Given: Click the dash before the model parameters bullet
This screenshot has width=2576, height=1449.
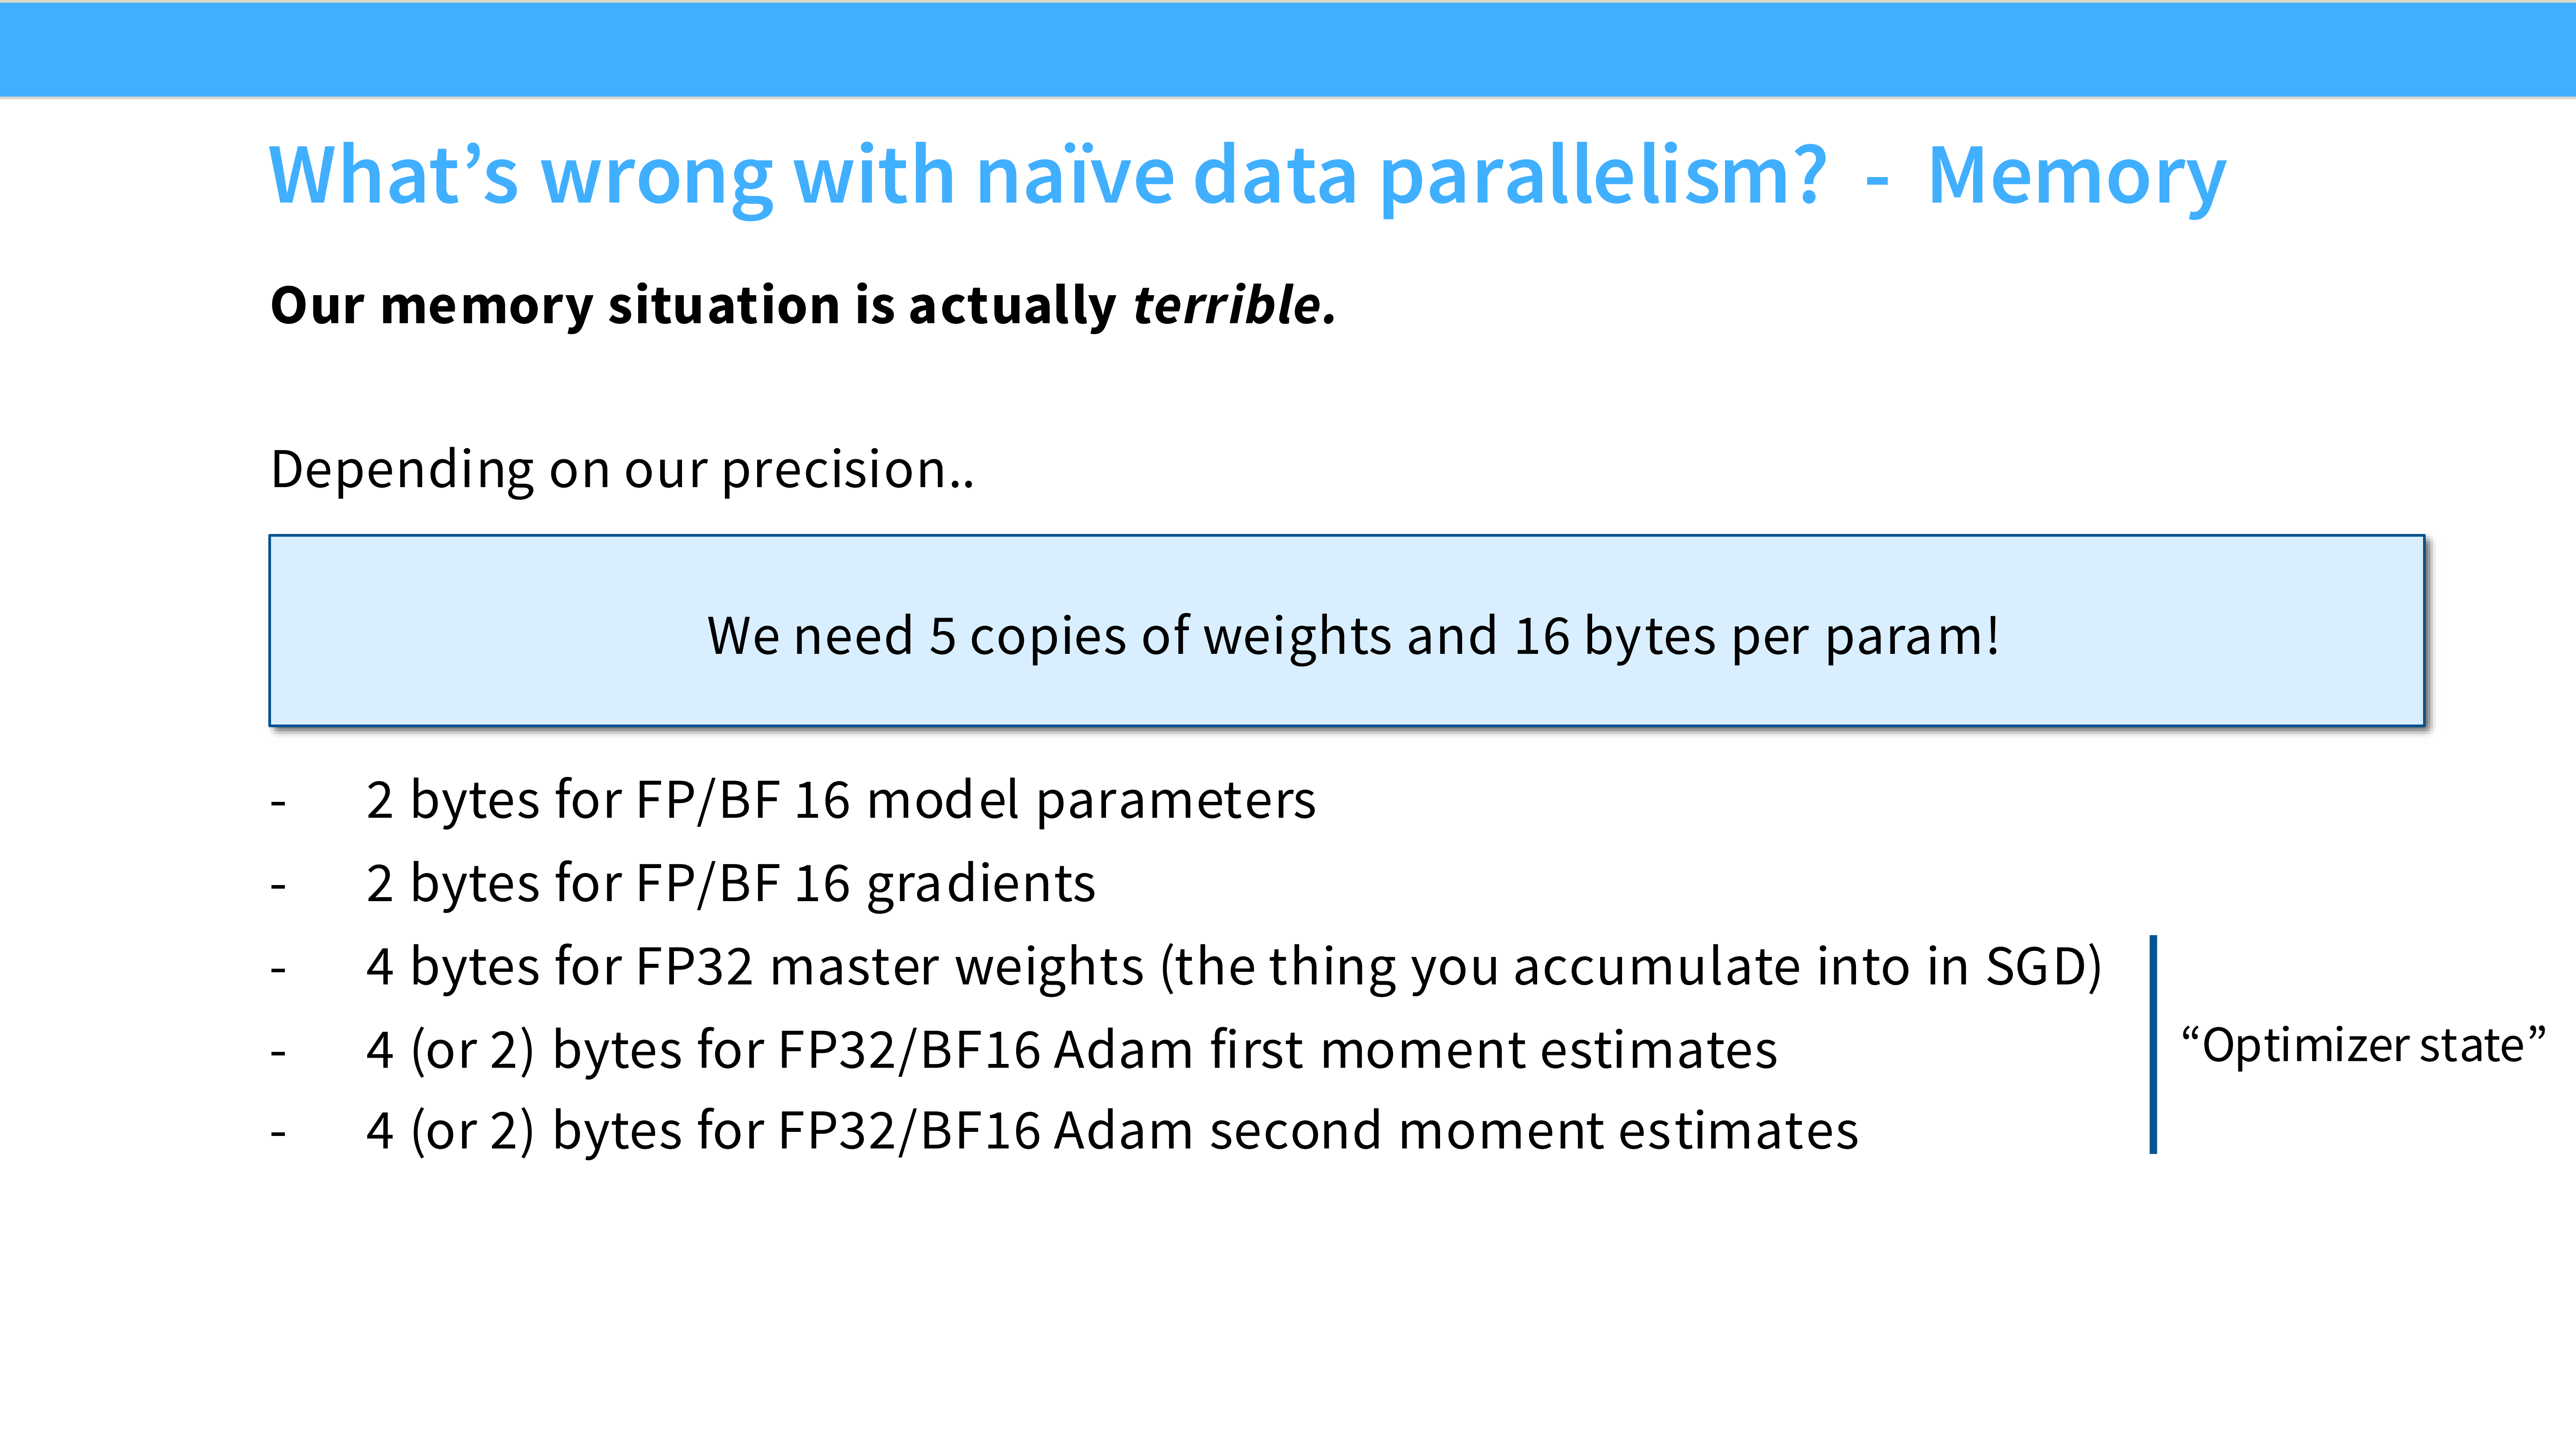Looking at the screenshot, I should tap(278, 802).
